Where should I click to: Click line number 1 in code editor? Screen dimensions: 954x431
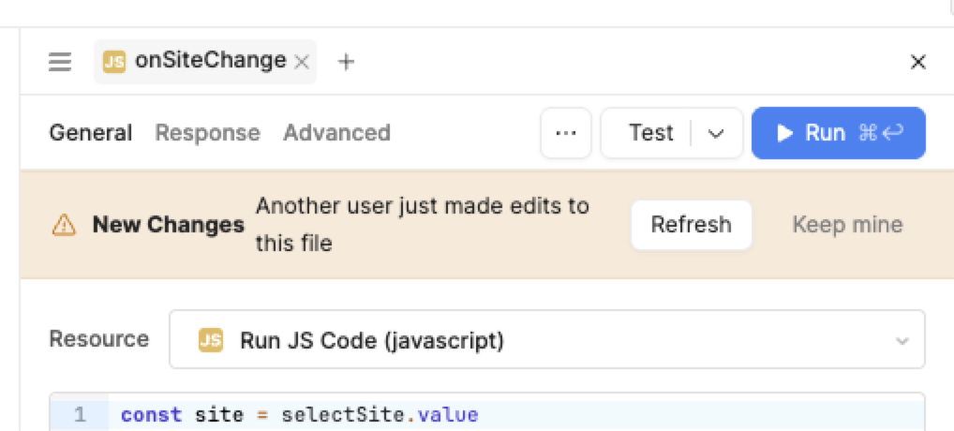point(80,415)
